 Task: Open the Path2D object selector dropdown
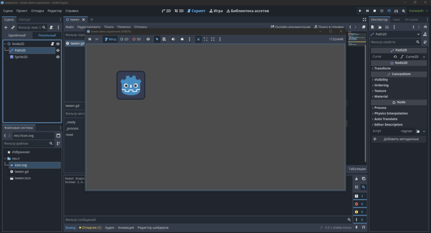[x=396, y=34]
